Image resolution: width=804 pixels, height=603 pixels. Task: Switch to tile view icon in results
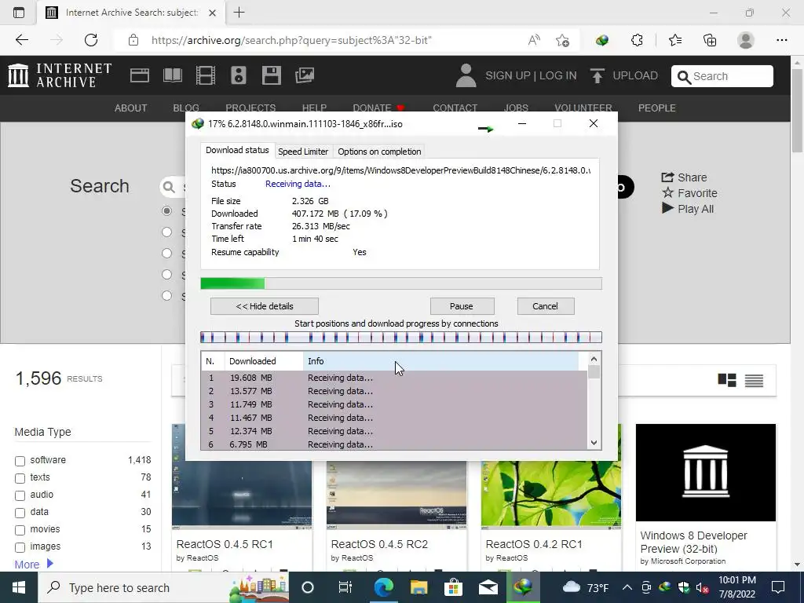point(726,380)
